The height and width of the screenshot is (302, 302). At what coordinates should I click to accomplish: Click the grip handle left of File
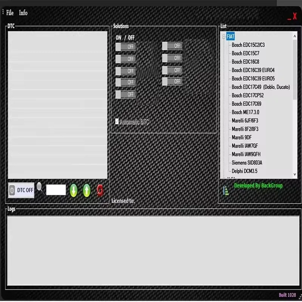[3, 12]
